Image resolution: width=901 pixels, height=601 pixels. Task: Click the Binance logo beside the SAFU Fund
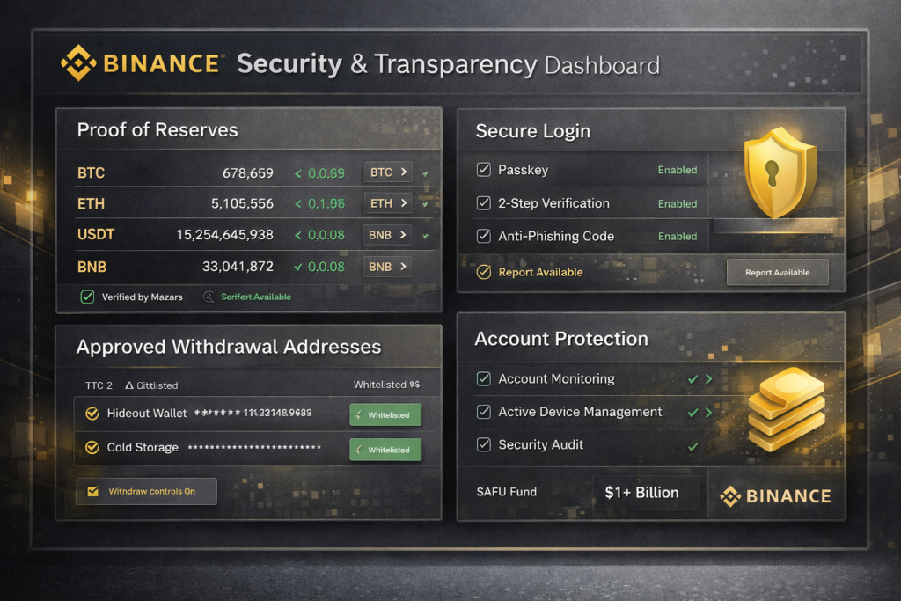pyautogui.click(x=774, y=495)
